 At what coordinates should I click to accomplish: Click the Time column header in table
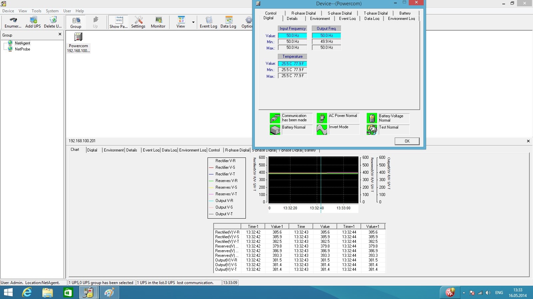coord(301,227)
